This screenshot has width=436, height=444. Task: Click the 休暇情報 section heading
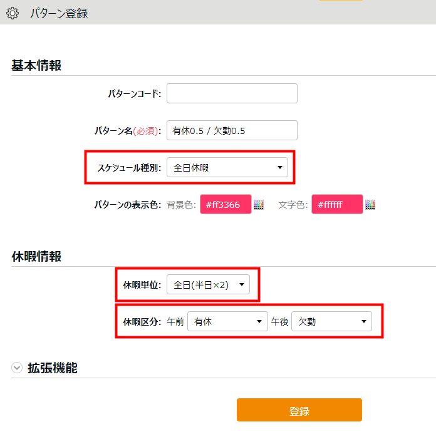[36, 256]
